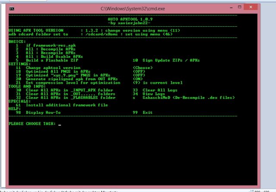Image resolution: width=276 pixels, height=192 pixels.
Task: Click the View Logs entry
Action: tap(157, 94)
